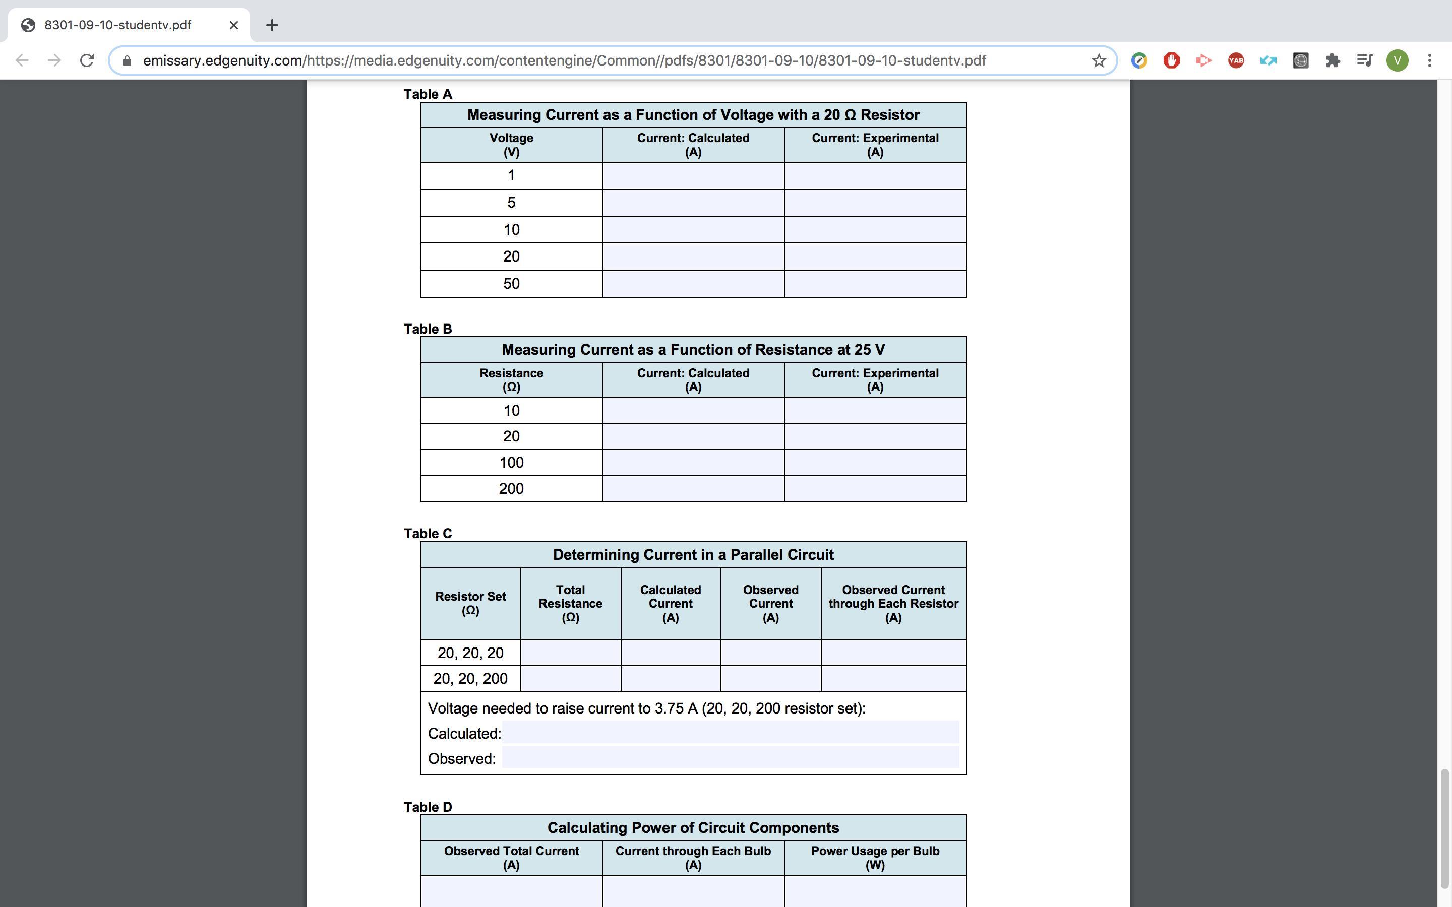This screenshot has width=1452, height=907.
Task: Open the Extensions puzzle piece menu
Action: (1333, 60)
